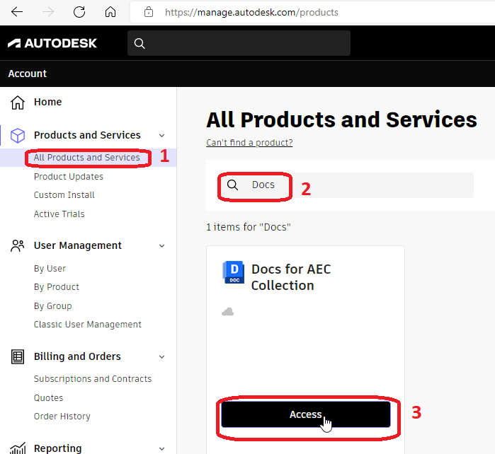
Task: Open By User
Action: [x=50, y=269]
